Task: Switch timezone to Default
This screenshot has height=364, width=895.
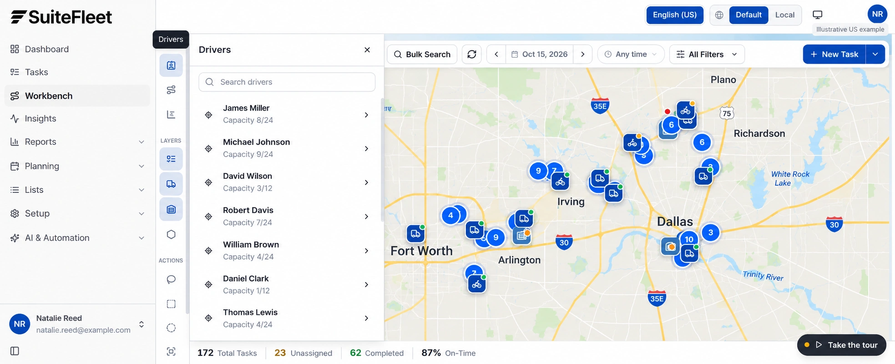Action: tap(748, 15)
